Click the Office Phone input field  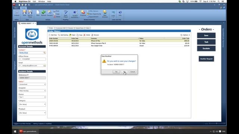pos(34,59)
